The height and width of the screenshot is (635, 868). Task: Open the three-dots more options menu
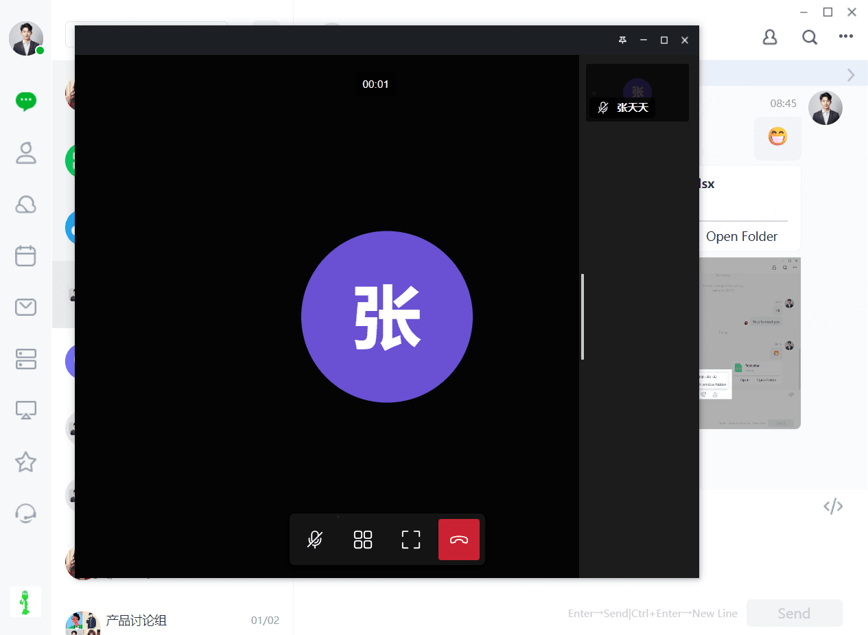(846, 36)
